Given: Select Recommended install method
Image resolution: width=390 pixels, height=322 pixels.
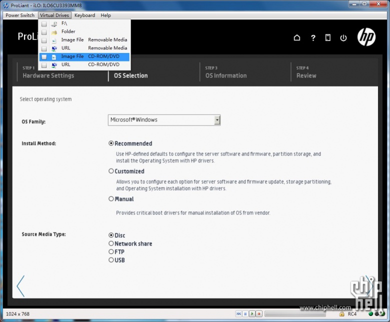Looking at the screenshot, I should [x=111, y=143].
